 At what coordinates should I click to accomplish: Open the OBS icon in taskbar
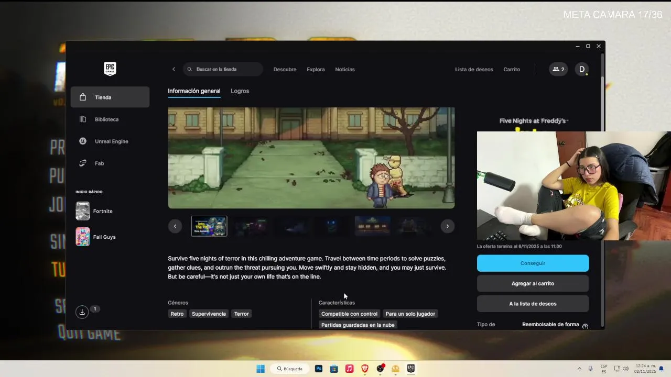click(380, 369)
